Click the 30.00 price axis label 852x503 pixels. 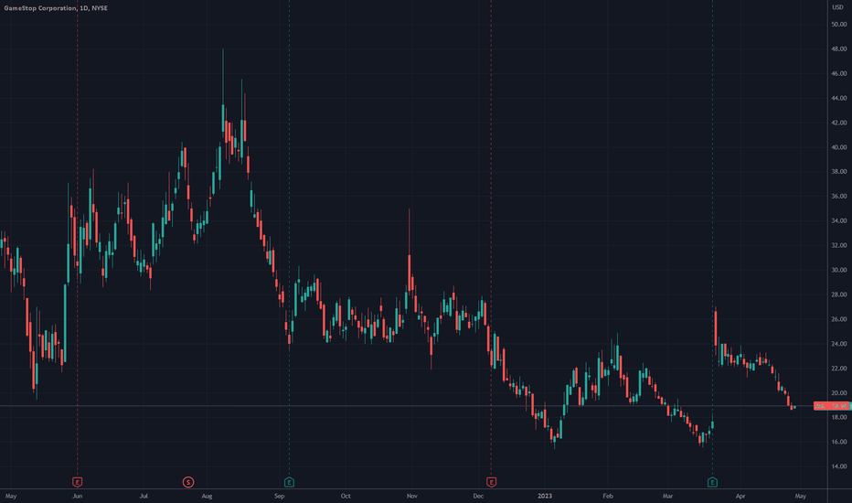[x=838, y=270]
